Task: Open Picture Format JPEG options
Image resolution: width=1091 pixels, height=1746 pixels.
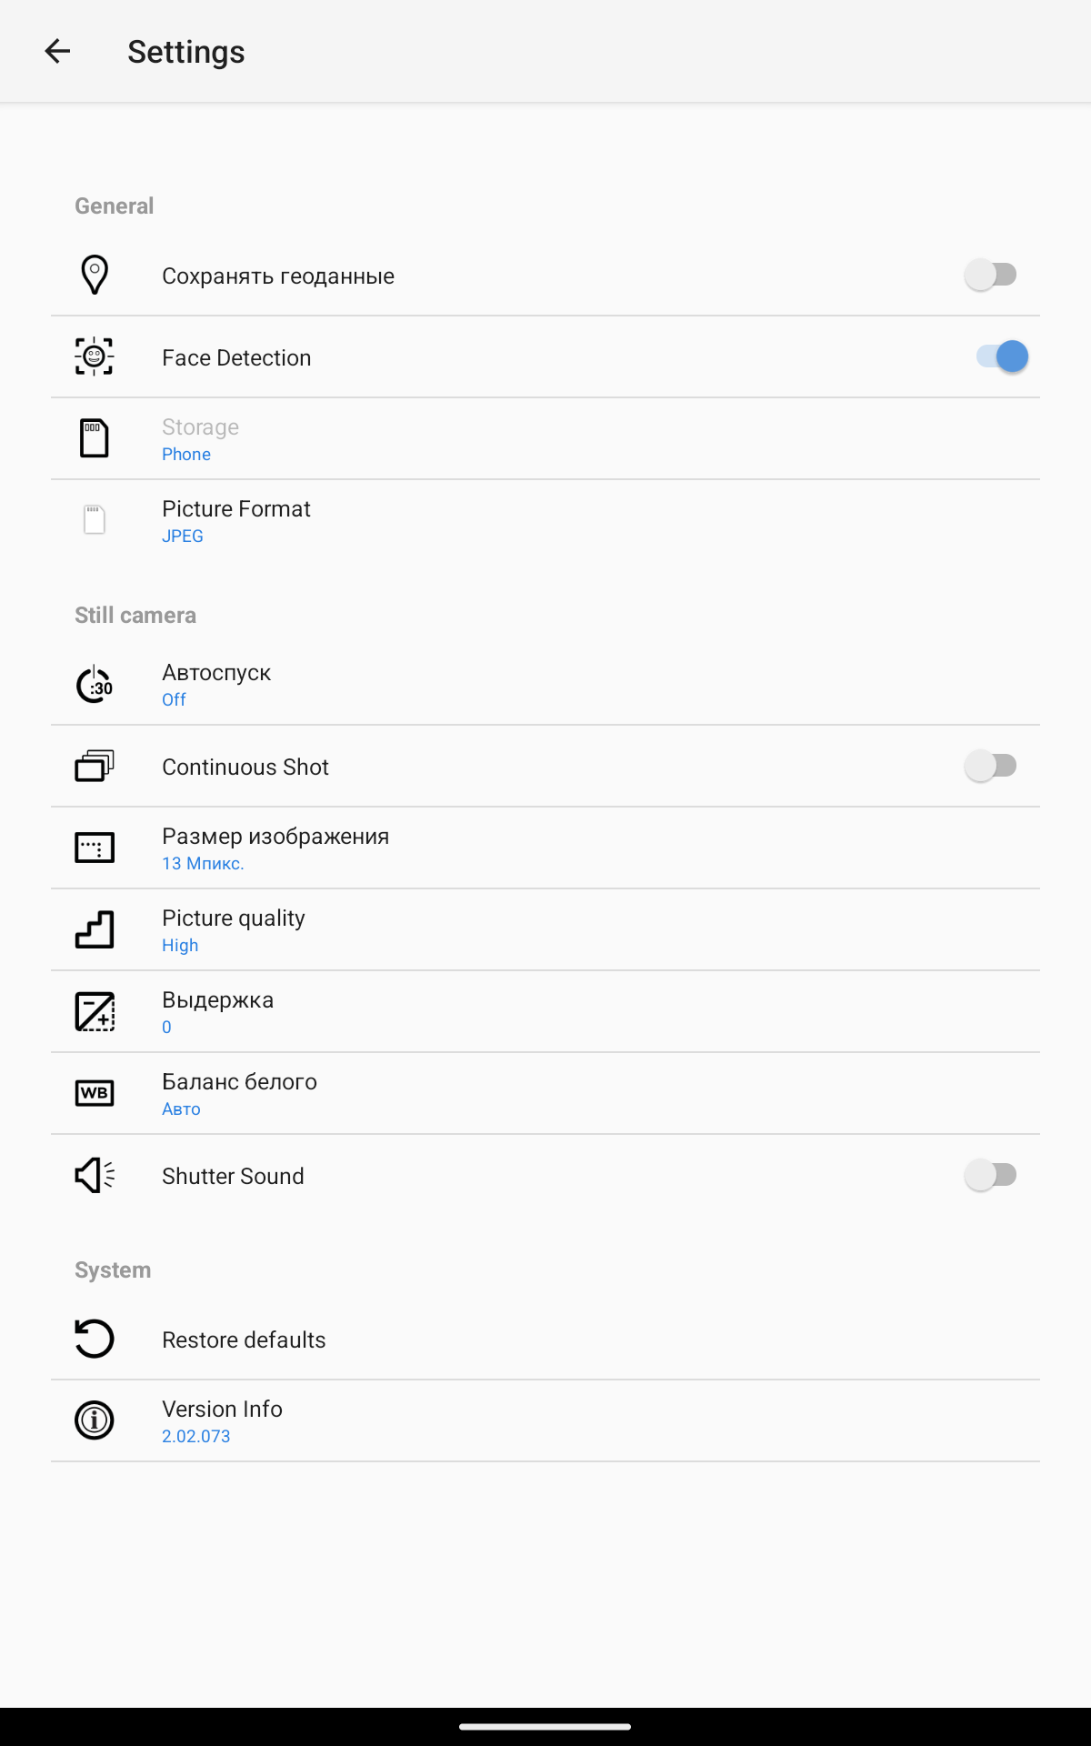Action: [x=545, y=521]
